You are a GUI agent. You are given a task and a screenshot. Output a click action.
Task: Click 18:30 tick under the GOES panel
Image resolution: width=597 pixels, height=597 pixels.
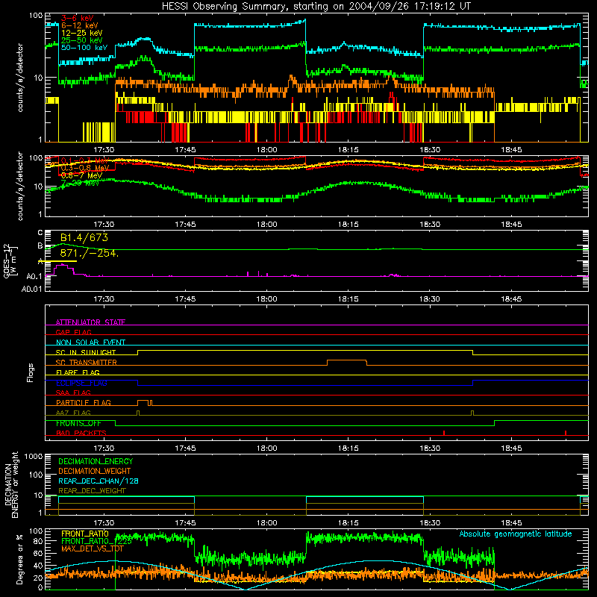pyautogui.click(x=430, y=299)
